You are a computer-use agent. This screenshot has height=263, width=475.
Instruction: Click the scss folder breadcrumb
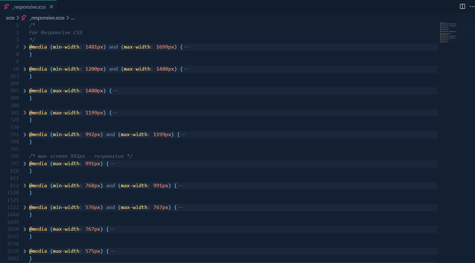click(10, 18)
